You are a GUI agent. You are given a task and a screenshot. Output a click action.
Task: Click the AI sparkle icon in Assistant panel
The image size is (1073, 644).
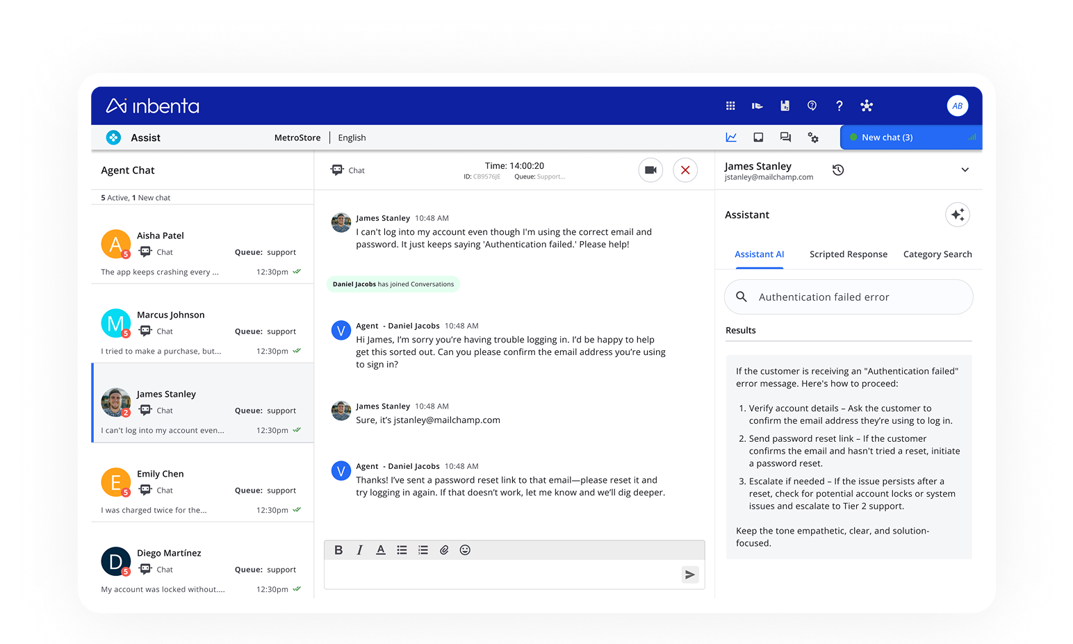[x=958, y=215]
